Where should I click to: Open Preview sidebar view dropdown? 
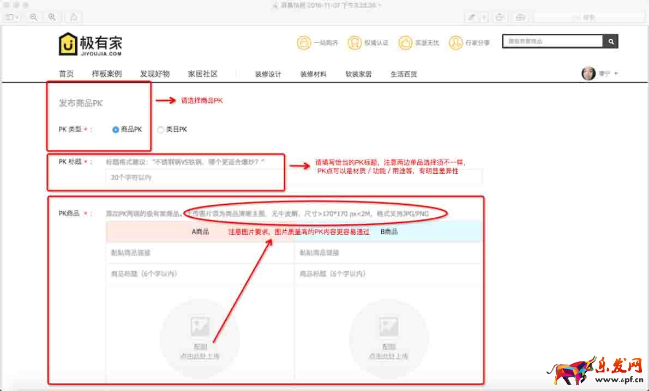tap(12, 17)
